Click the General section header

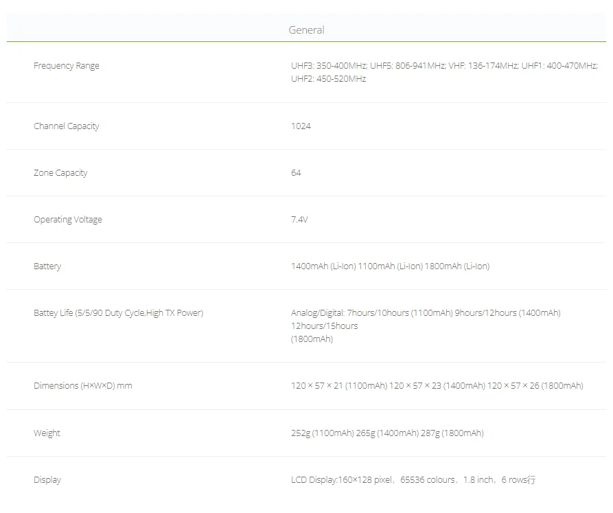(306, 30)
